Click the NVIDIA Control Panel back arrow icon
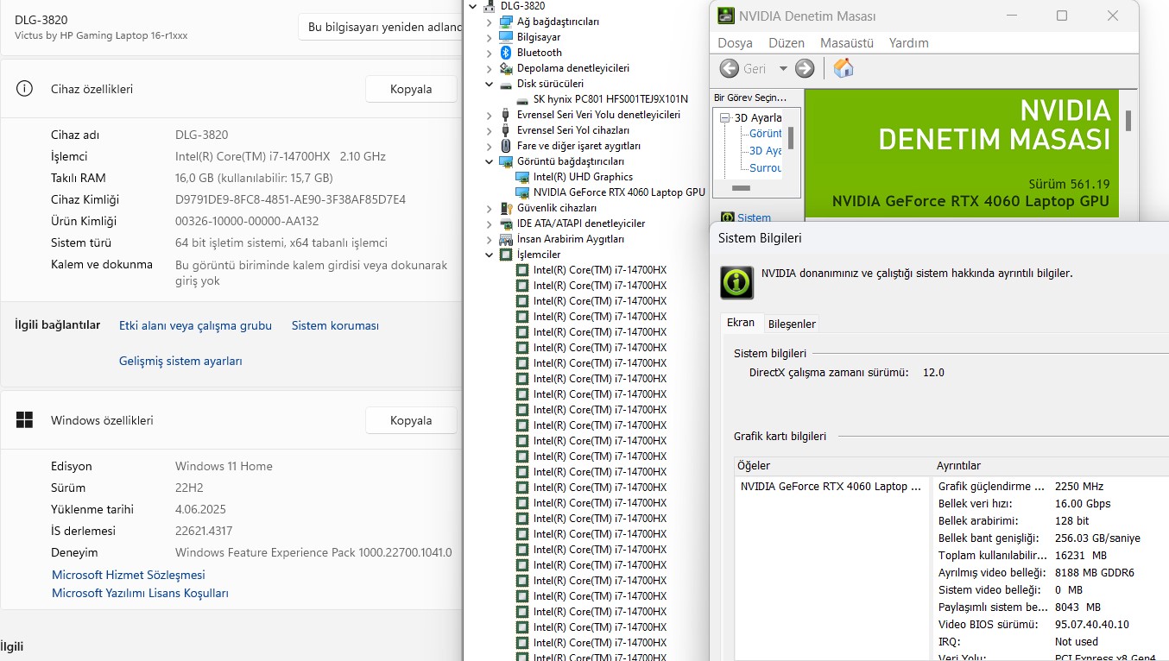This screenshot has width=1169, height=661. (x=730, y=68)
